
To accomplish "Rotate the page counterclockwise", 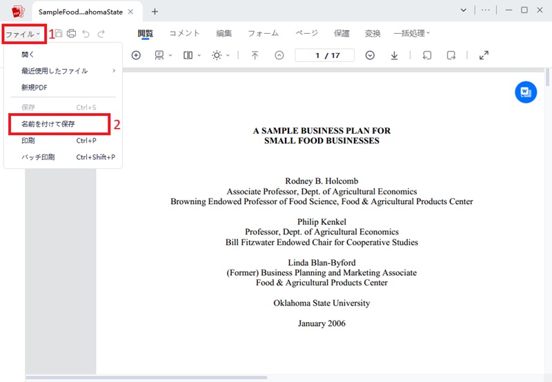I will tap(427, 55).
